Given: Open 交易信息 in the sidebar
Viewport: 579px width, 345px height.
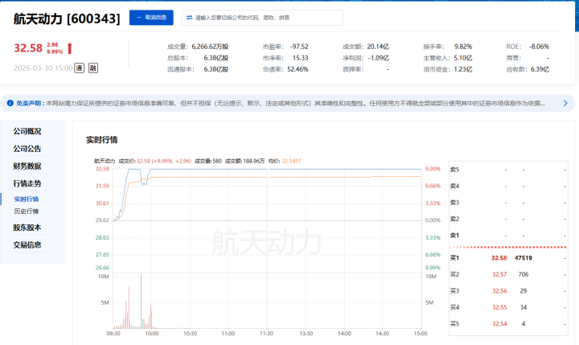Looking at the screenshot, I should pos(27,244).
